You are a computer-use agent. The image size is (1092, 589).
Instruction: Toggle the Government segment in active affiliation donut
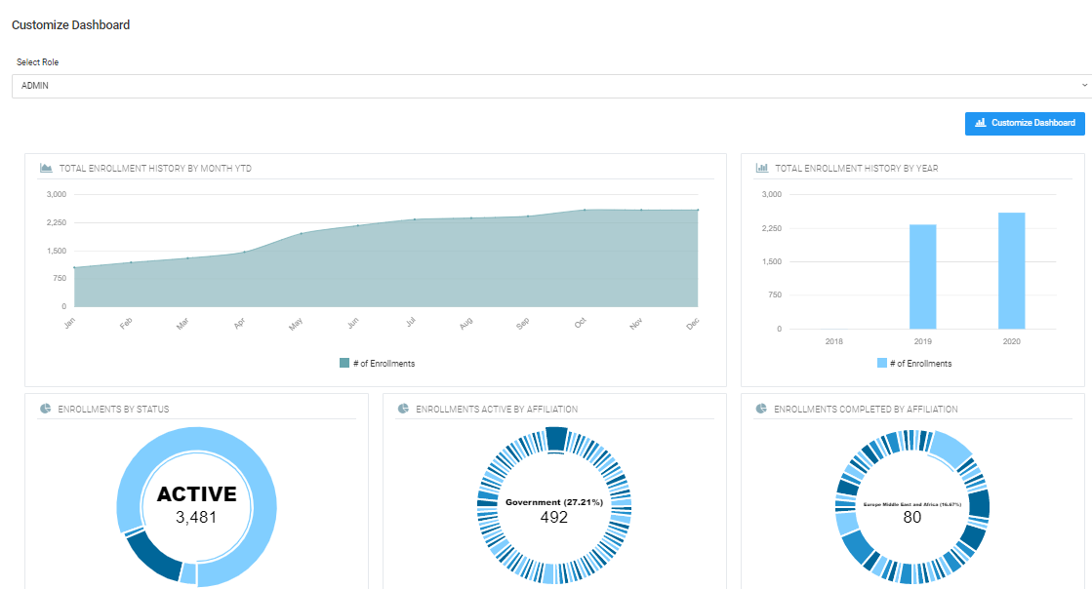point(554,438)
